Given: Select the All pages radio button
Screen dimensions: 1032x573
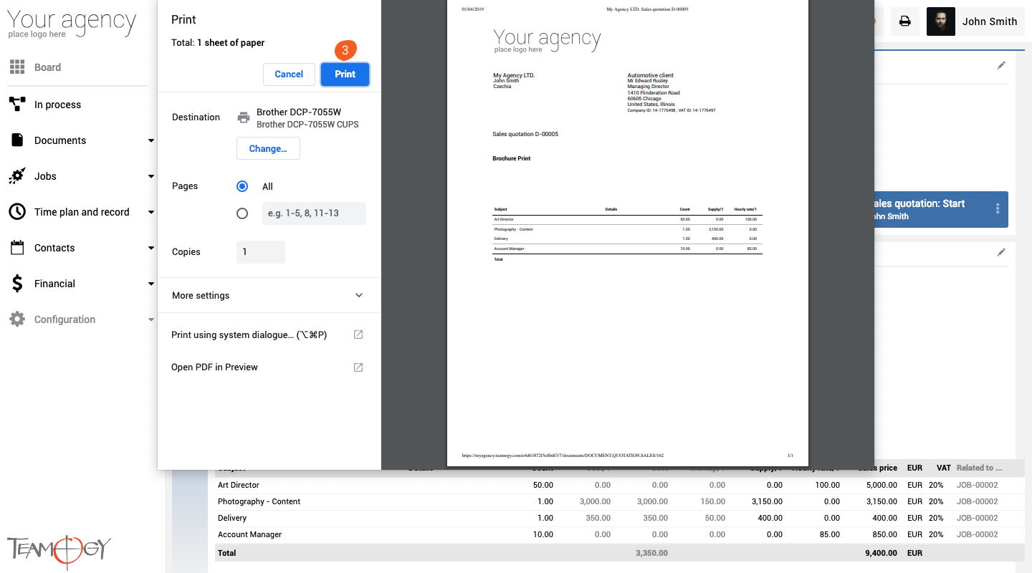Looking at the screenshot, I should [x=242, y=186].
